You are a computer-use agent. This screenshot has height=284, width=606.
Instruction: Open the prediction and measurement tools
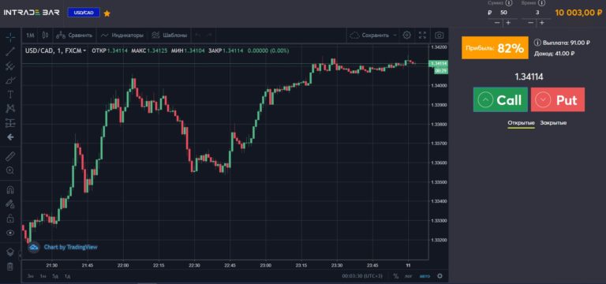tap(10, 123)
